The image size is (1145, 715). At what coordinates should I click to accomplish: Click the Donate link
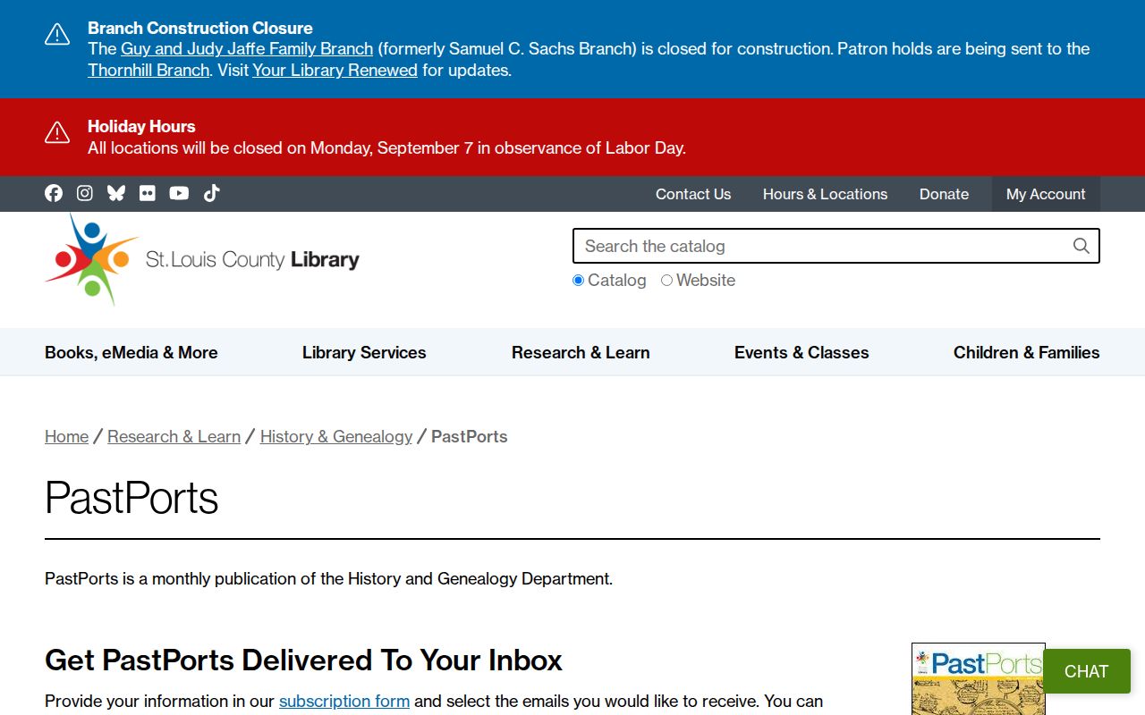(944, 194)
